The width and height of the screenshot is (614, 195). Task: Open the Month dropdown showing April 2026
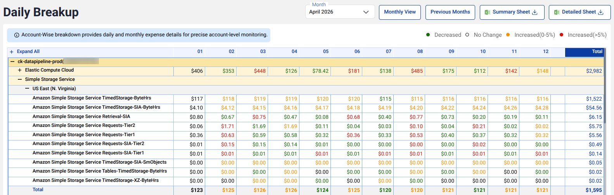tap(340, 12)
